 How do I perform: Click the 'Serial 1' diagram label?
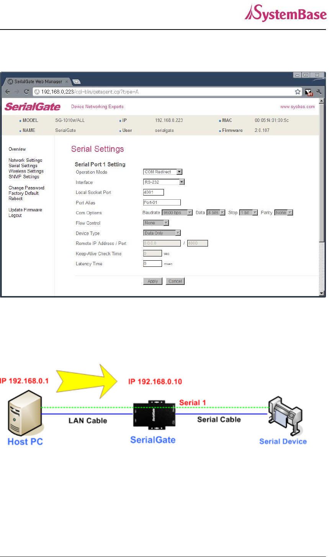(x=193, y=403)
